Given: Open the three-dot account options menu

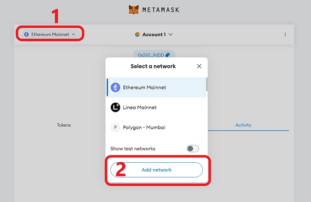Looking at the screenshot, I should (285, 34).
